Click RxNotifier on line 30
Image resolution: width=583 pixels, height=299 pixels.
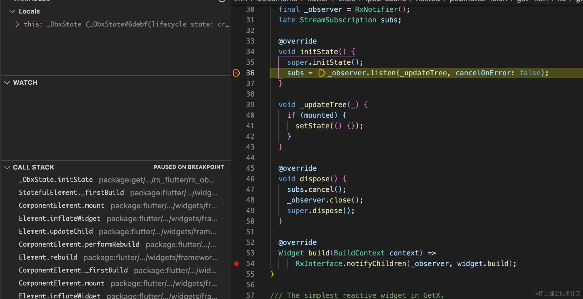tap(376, 9)
